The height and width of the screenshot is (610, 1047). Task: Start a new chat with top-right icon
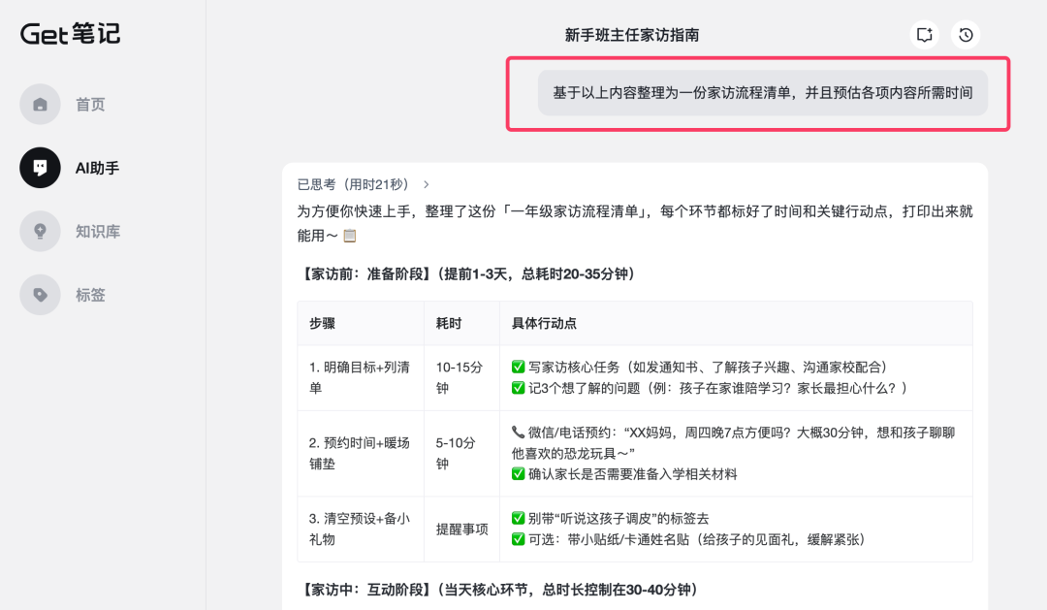tap(925, 35)
